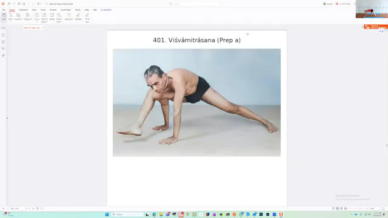Open WhatsApp from the taskbar
388x218 pixels.
click(241, 214)
